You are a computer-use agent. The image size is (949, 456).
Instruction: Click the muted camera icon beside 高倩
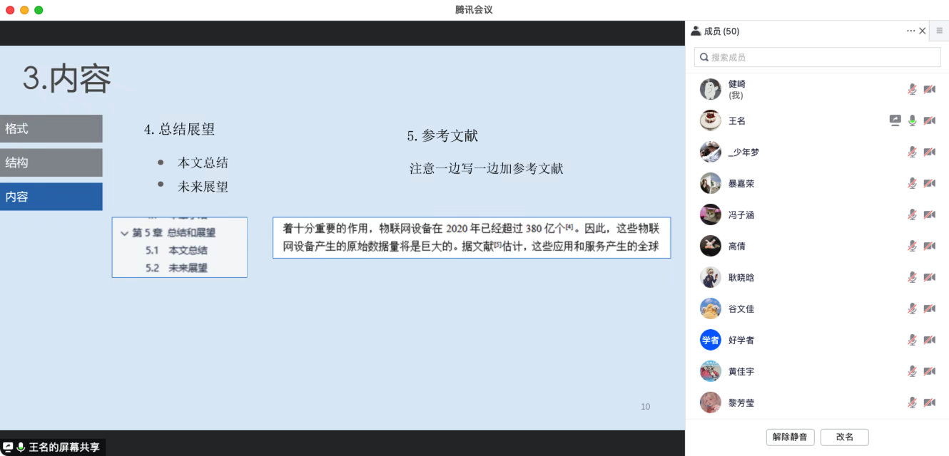pyautogui.click(x=929, y=246)
